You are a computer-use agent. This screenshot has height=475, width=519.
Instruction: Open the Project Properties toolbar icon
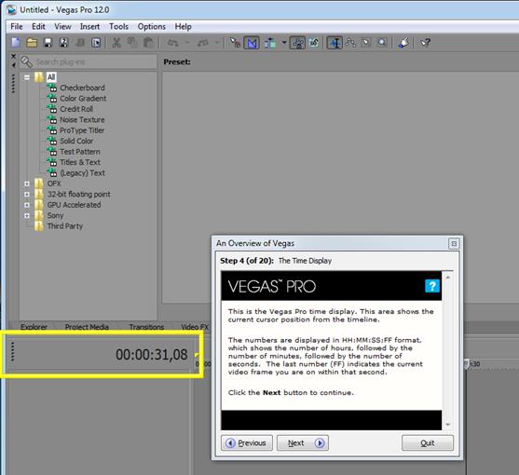pos(96,43)
